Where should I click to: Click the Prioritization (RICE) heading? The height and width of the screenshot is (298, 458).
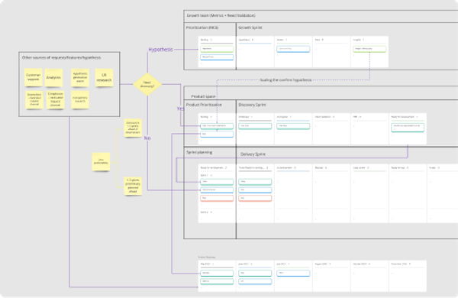202,28
